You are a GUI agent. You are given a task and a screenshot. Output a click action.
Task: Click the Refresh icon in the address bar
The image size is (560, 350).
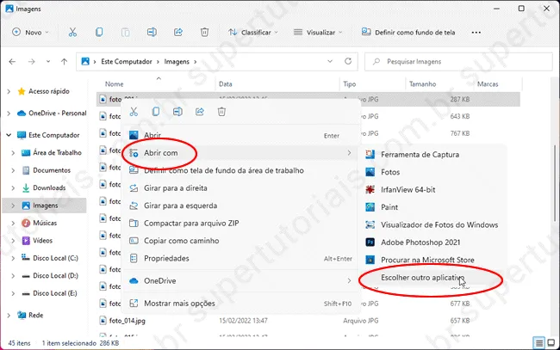tap(348, 61)
